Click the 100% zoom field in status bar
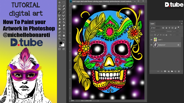 point(72,100)
